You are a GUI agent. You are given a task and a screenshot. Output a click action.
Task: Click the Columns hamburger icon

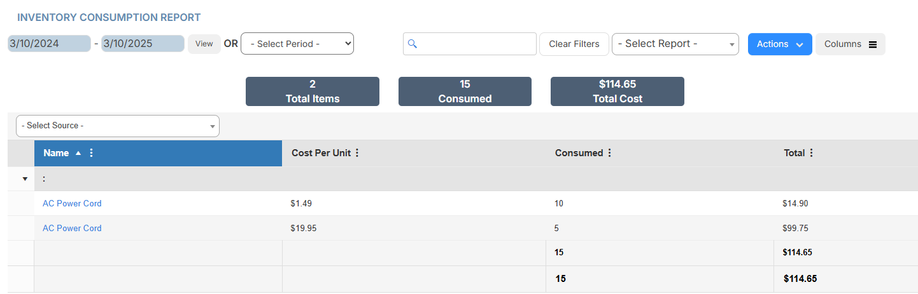[x=873, y=44]
